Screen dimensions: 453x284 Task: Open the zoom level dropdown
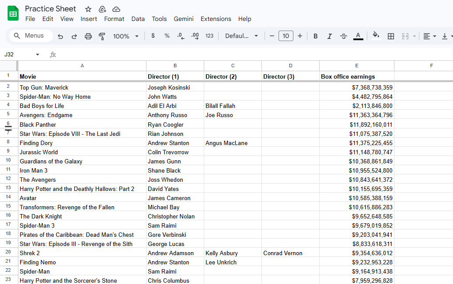(125, 36)
